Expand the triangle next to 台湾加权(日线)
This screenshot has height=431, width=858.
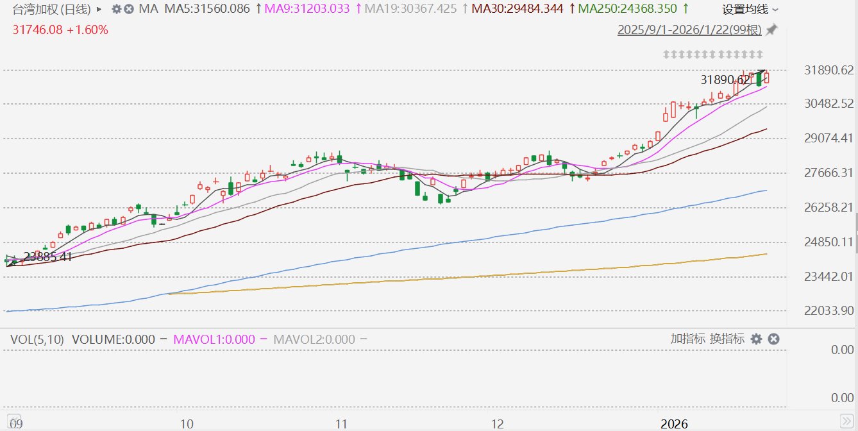99,9
